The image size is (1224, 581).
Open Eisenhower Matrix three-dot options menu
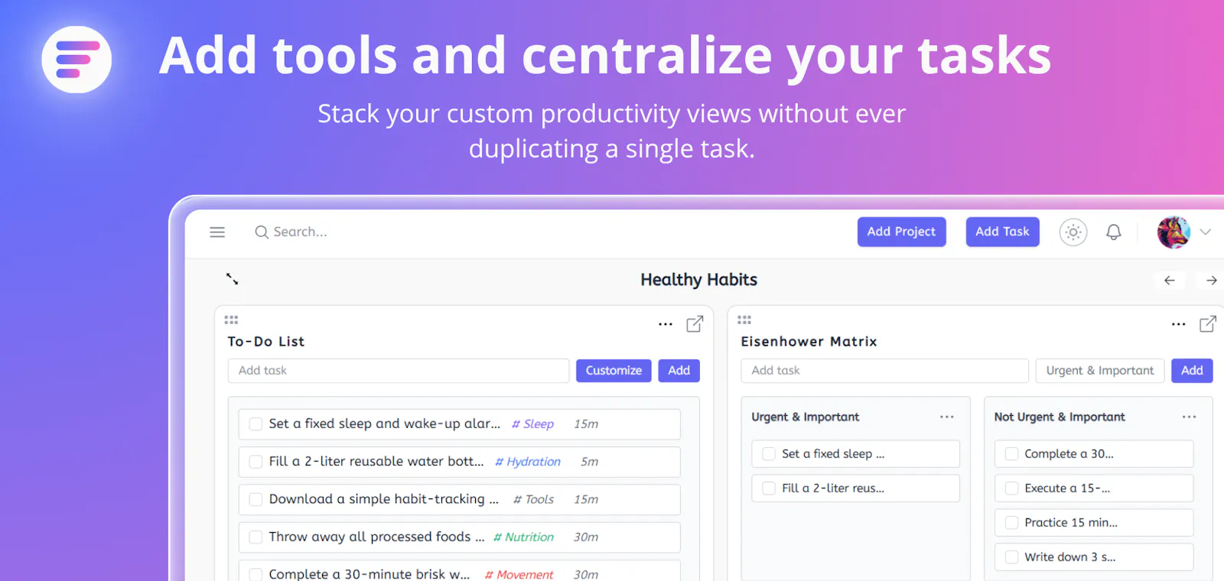(1179, 324)
